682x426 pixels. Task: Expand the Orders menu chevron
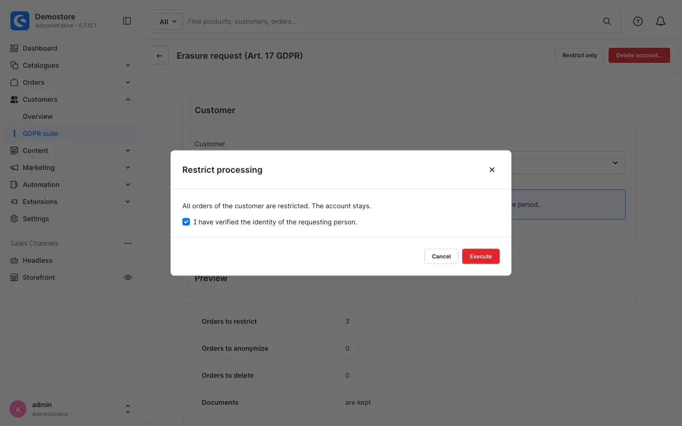pos(128,82)
